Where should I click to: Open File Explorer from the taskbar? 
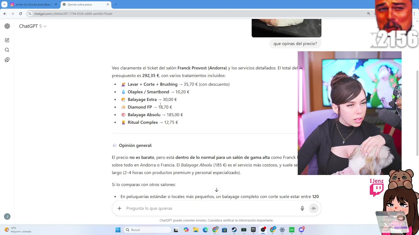point(195,230)
